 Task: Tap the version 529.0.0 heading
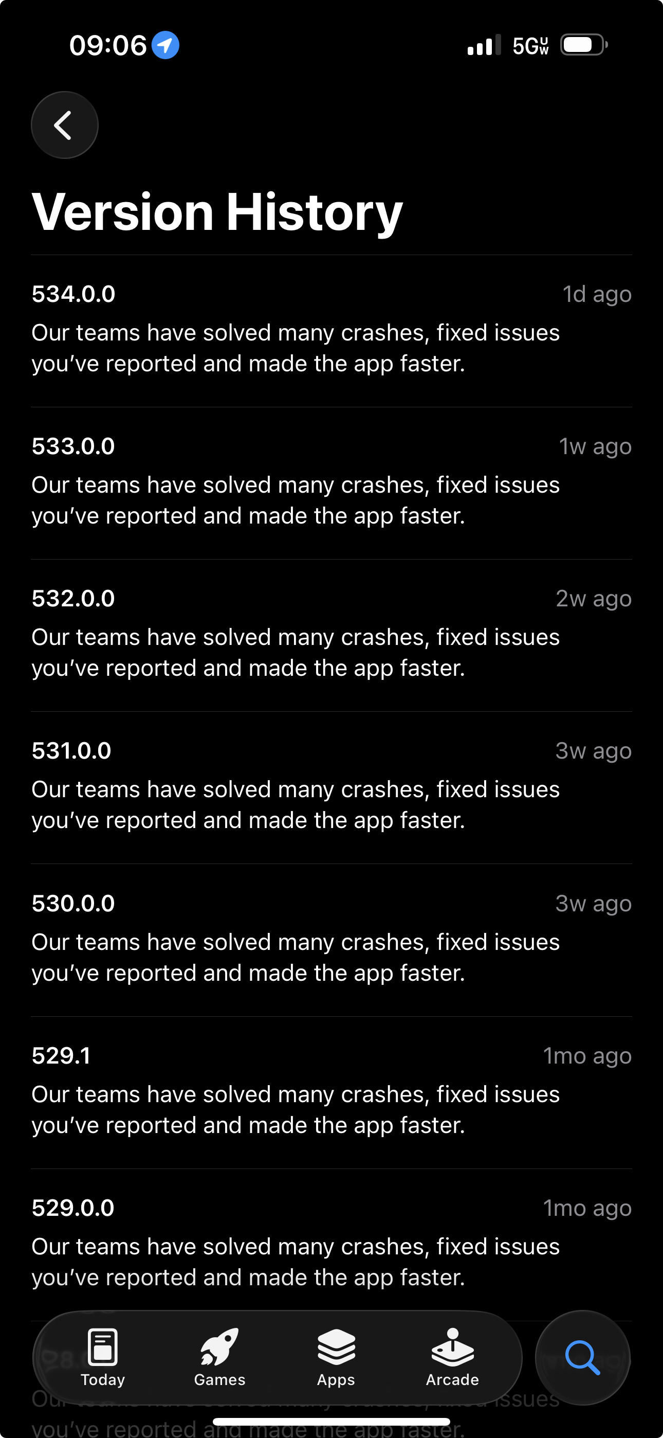pos(73,1209)
